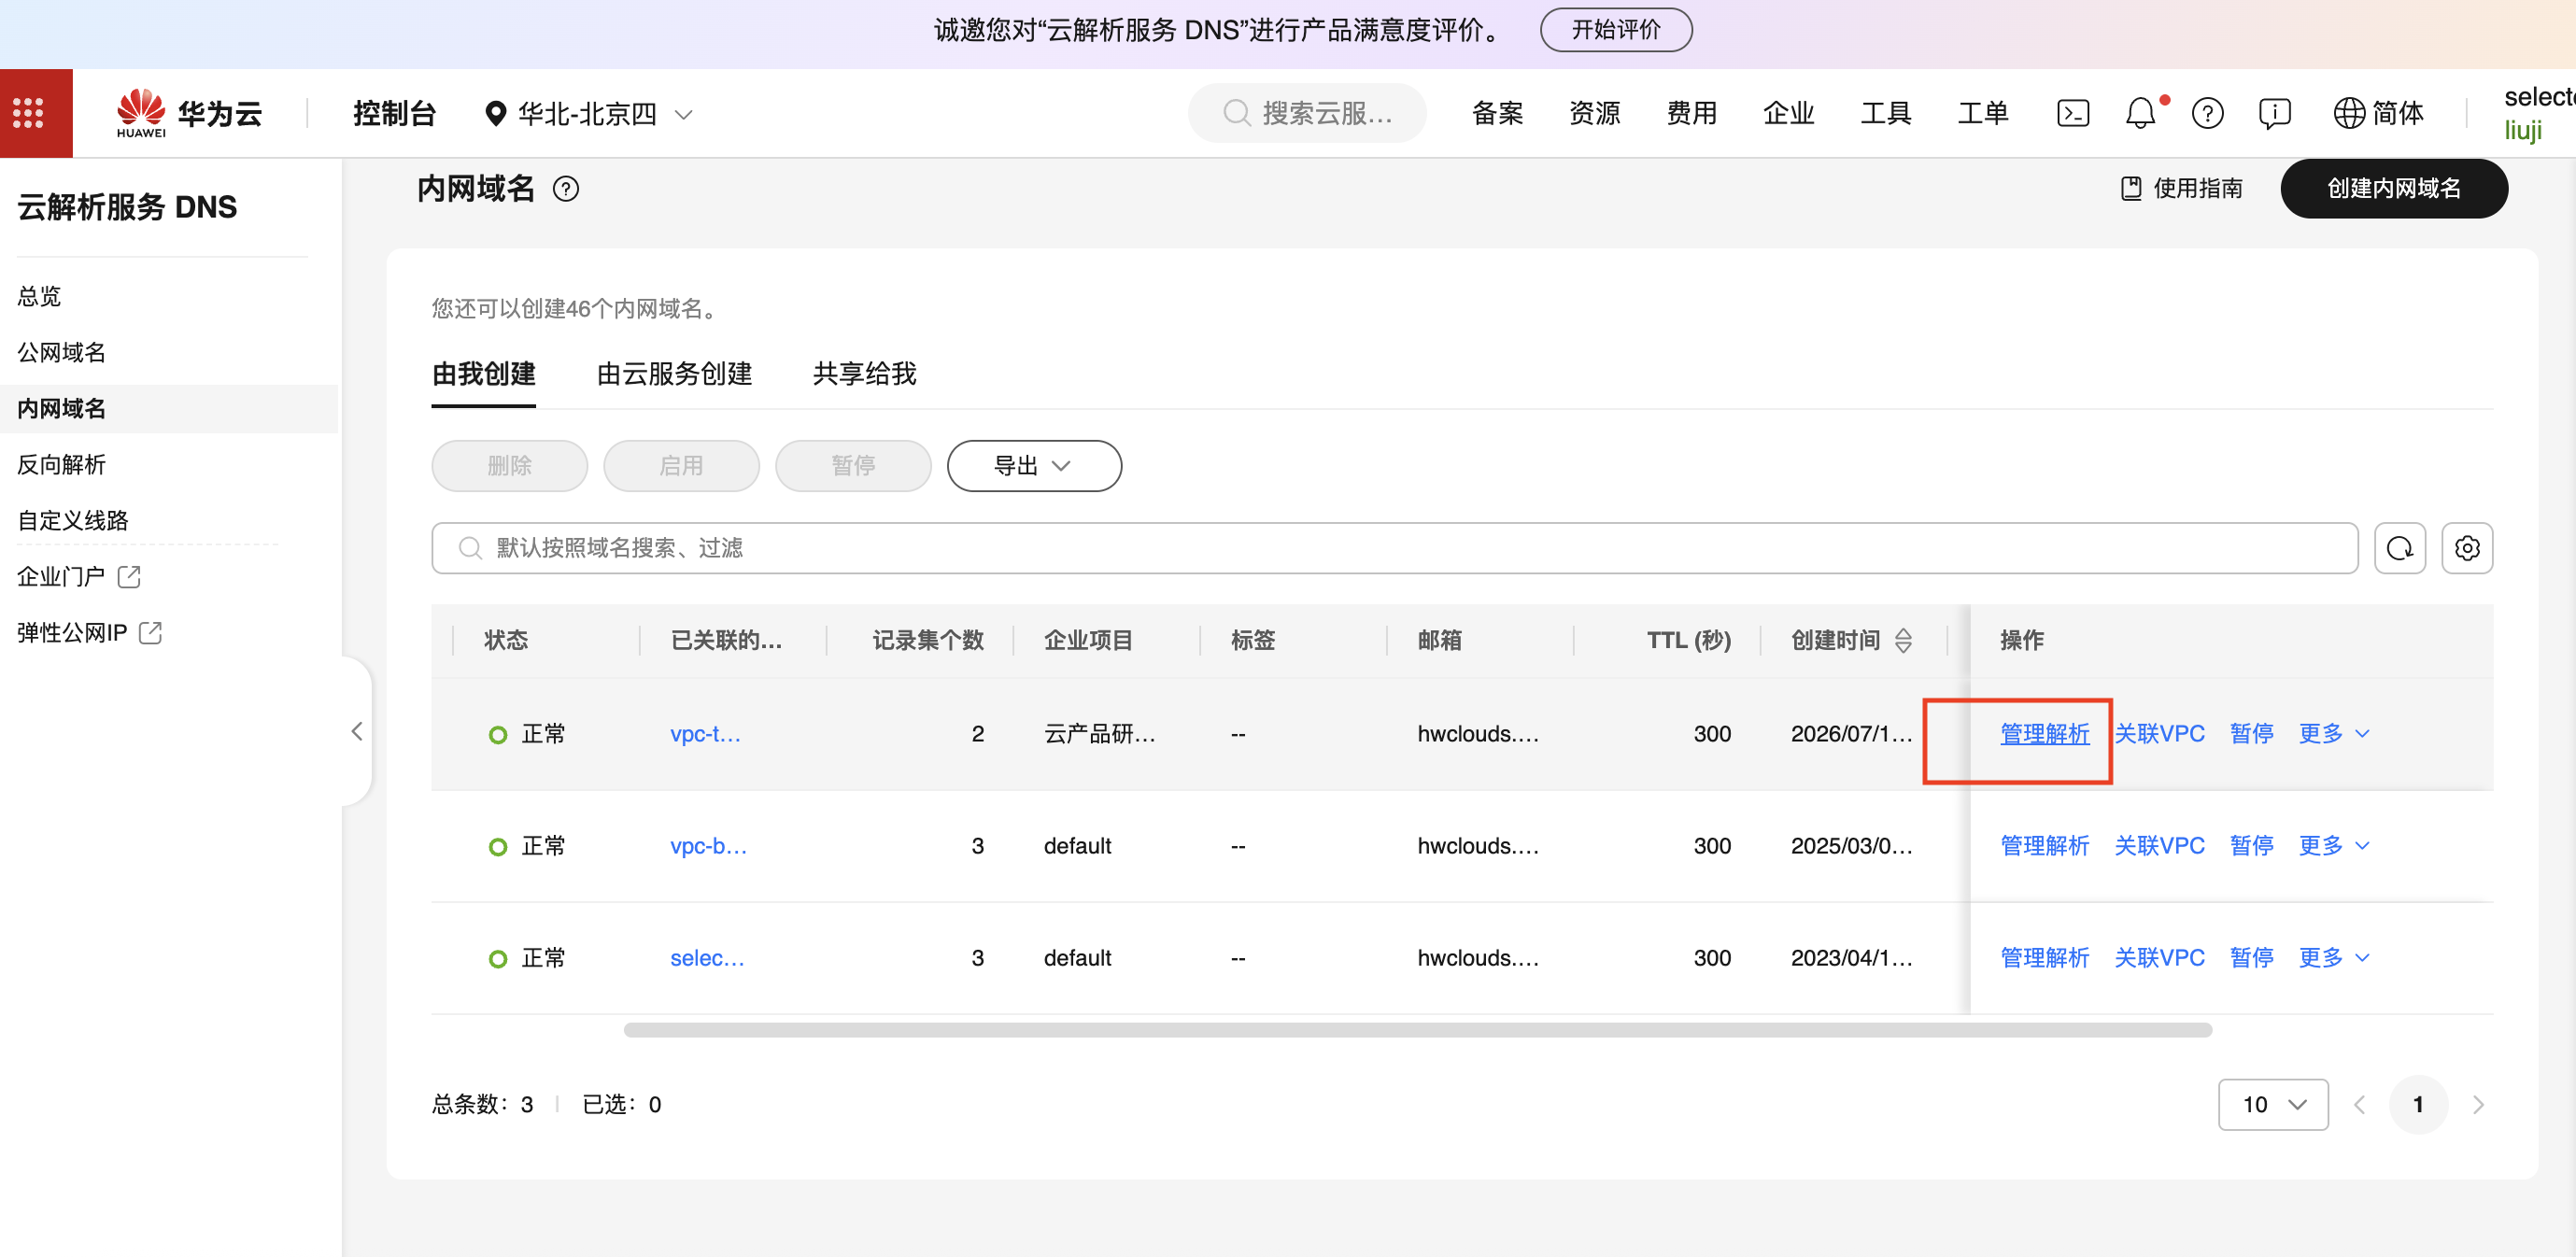Open the 导出 dropdown

click(1034, 466)
